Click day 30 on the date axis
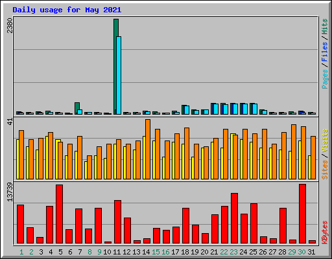Screen dimensions: 332x259 (x=302, y=252)
